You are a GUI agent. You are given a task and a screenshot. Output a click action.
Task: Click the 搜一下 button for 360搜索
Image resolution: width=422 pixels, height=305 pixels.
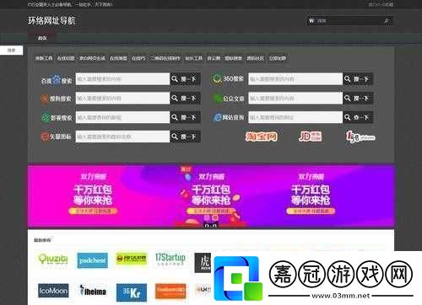click(x=358, y=79)
